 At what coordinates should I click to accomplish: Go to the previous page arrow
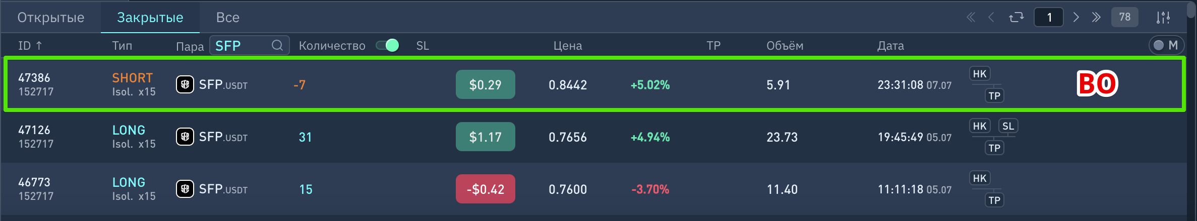click(x=991, y=18)
